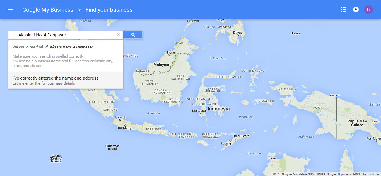The image size is (381, 176).
Task: Click the 'Brunei' map label
Action: tap(171, 52)
